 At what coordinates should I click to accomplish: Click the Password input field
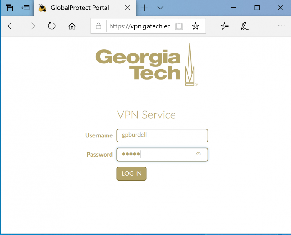click(159, 155)
